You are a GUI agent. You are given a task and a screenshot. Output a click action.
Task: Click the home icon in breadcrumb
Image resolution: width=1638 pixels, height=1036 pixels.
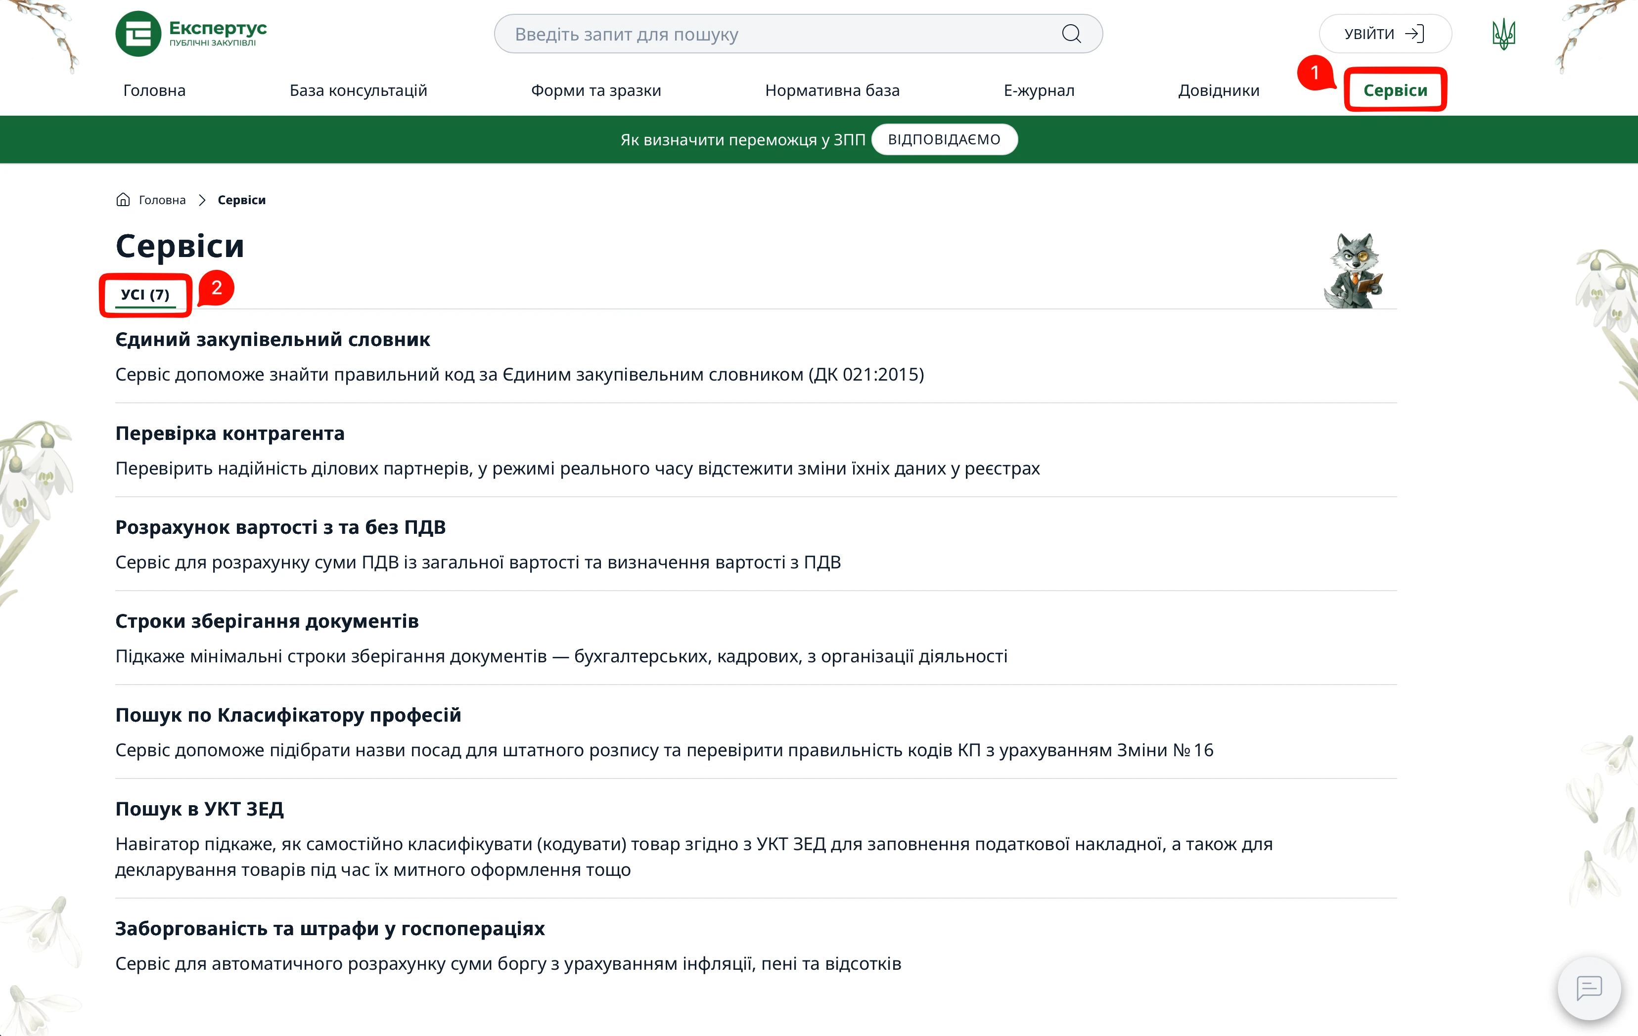click(123, 199)
